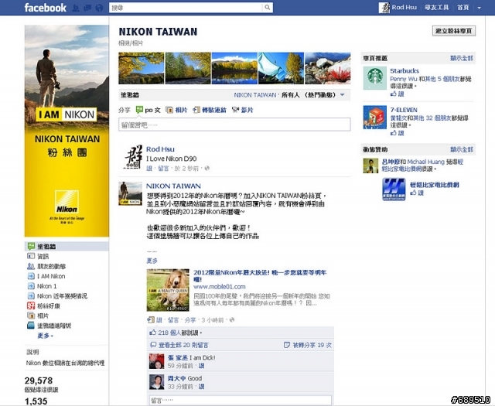Image resolution: width=495 pixels, height=406 pixels.
Task: Open account dropdown arrow in top bar
Action: click(x=479, y=8)
